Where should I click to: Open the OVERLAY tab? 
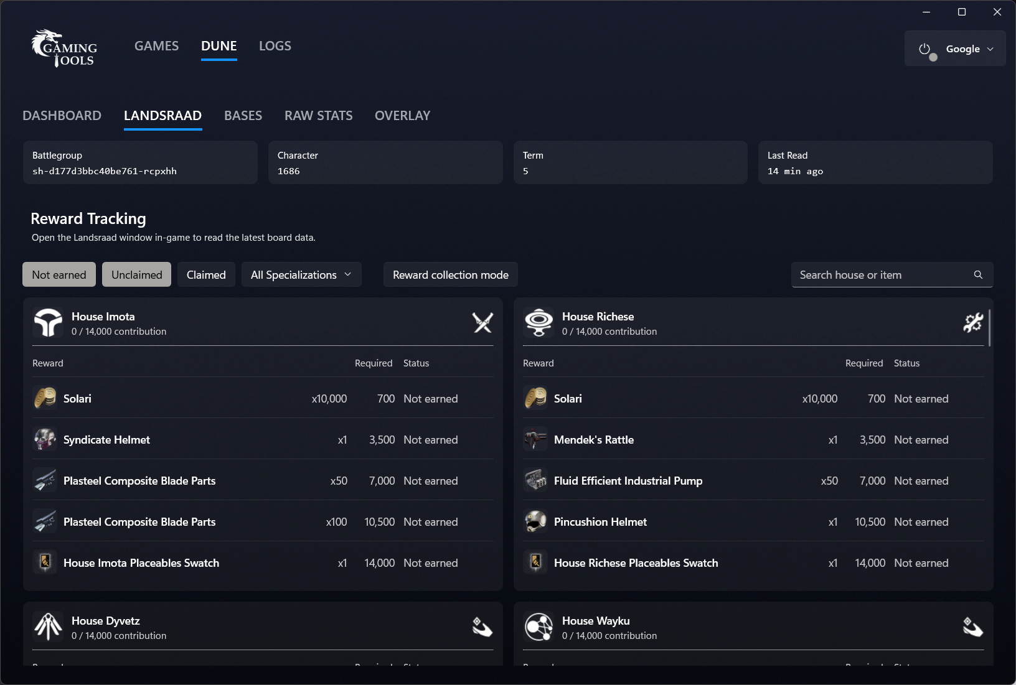[402, 116]
